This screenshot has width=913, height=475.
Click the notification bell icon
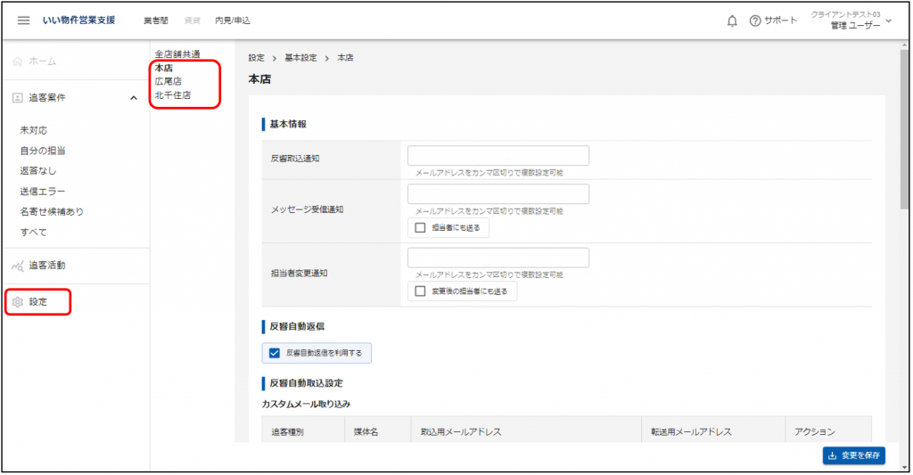click(x=732, y=20)
